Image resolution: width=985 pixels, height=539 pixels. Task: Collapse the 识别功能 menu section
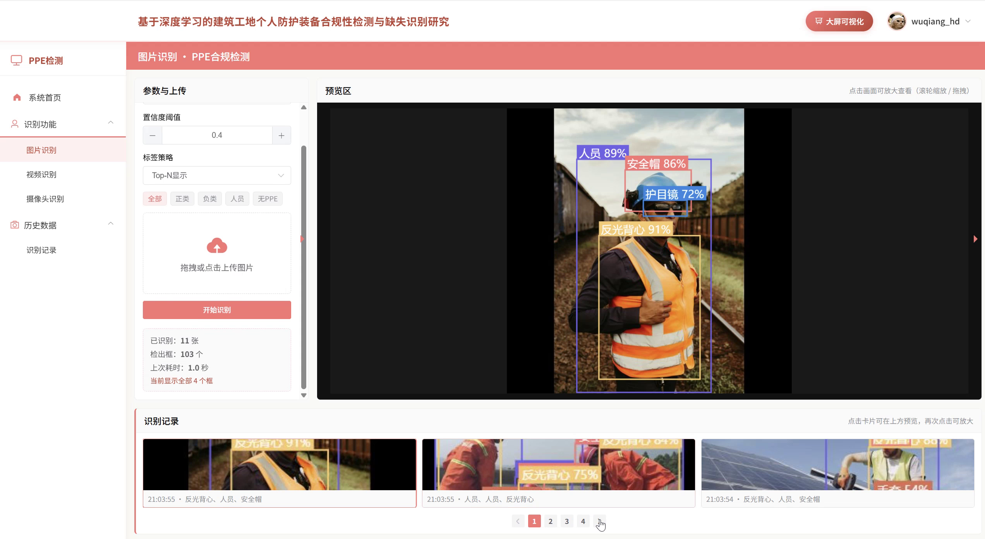pos(111,123)
